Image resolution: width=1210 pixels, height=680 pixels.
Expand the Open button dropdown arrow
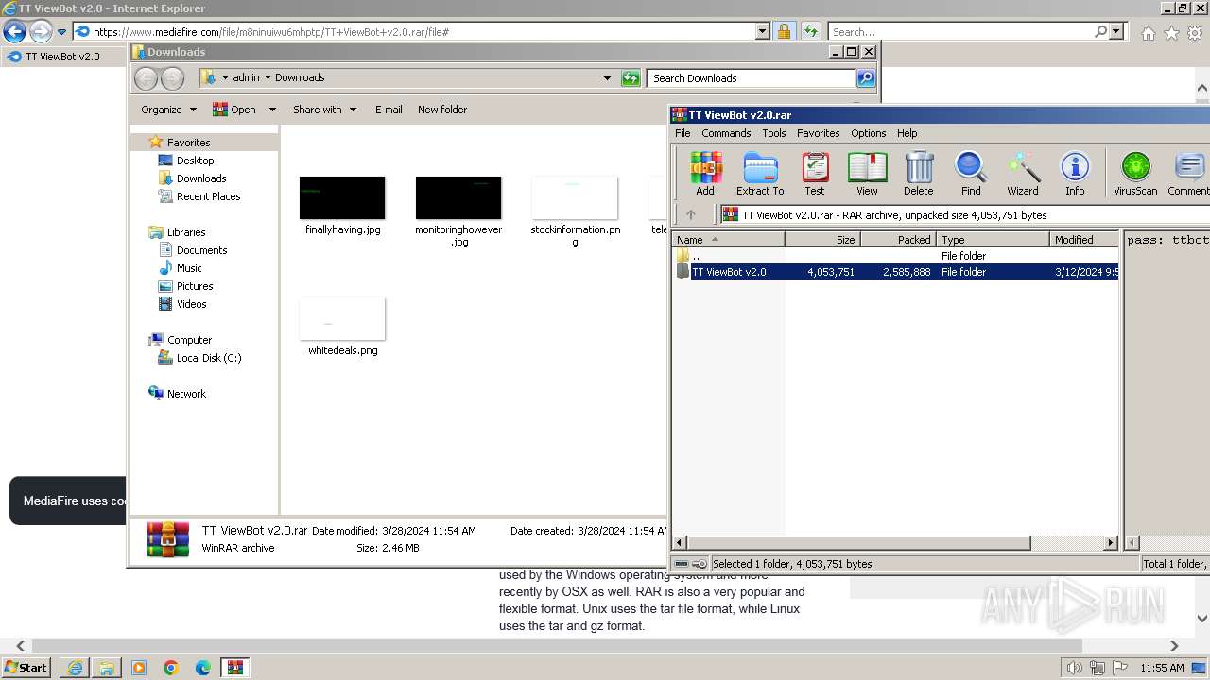tap(272, 110)
